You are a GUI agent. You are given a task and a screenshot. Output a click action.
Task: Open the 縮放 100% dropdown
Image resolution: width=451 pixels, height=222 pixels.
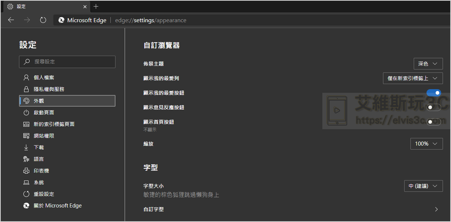(427, 144)
